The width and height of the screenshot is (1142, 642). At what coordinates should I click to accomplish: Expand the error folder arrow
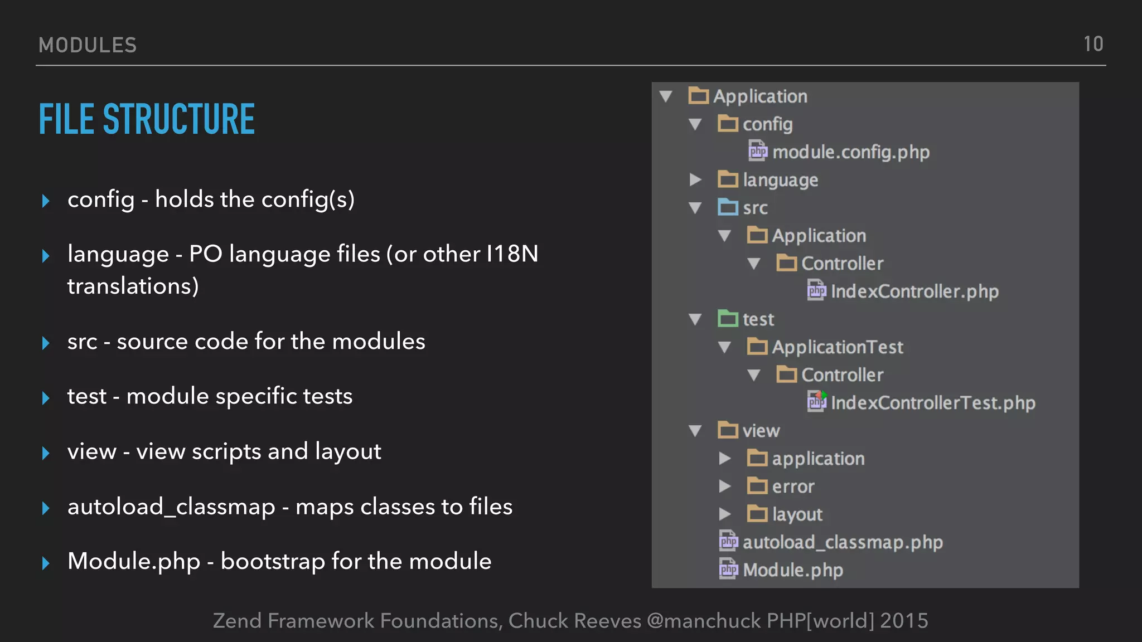click(724, 486)
